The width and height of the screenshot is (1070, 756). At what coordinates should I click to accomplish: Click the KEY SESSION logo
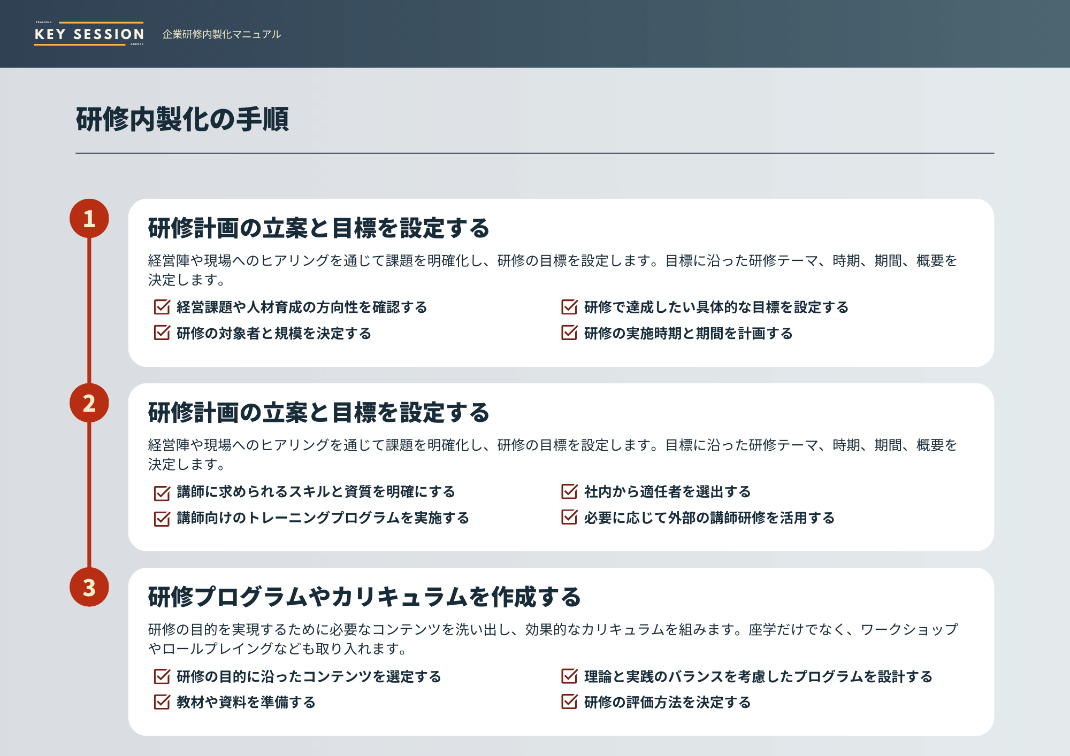coord(89,34)
